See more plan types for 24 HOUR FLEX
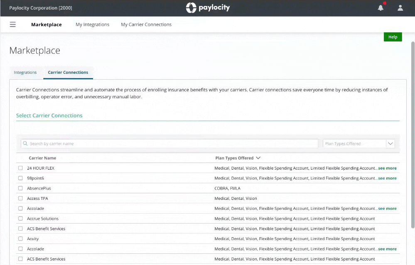 387,168
